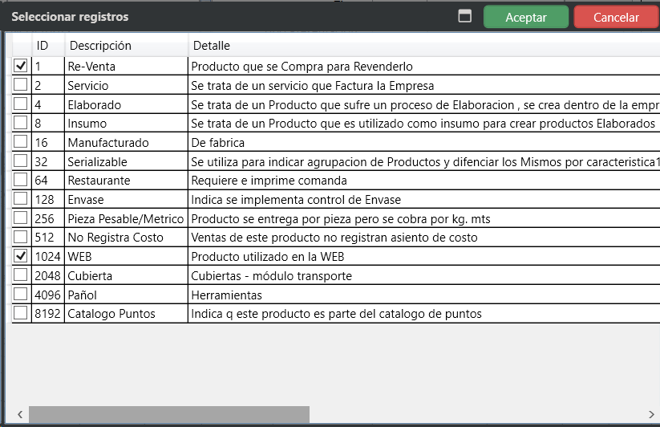This screenshot has height=427, width=660.
Task: Select the Manufacturado checkbox
Action: 21,143
